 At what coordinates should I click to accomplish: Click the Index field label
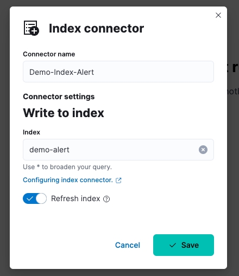32,132
